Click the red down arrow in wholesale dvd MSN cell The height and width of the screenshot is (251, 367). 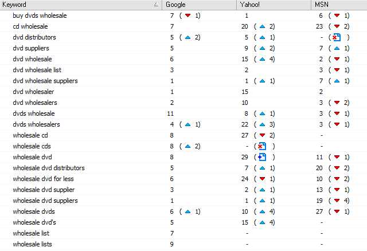coord(337,157)
